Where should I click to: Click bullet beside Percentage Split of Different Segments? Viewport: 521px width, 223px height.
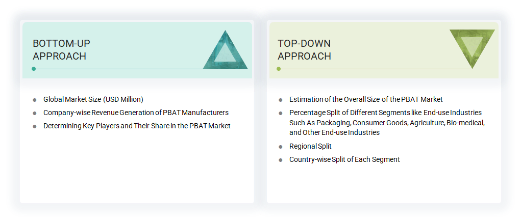(x=281, y=113)
